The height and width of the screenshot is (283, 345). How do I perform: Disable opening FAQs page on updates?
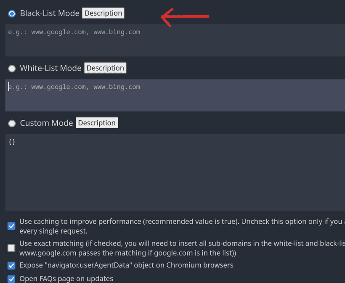pos(11,279)
